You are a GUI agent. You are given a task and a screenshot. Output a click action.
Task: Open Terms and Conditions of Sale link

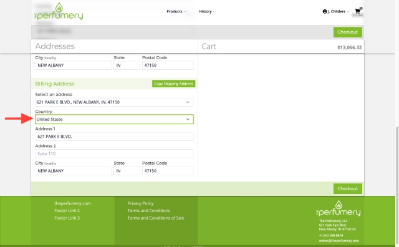pyautogui.click(x=156, y=218)
